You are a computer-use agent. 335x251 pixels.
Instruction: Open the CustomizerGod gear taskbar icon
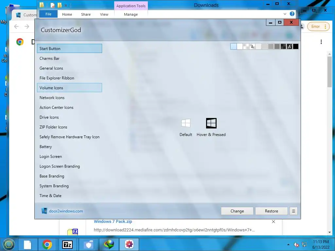pos(129,244)
